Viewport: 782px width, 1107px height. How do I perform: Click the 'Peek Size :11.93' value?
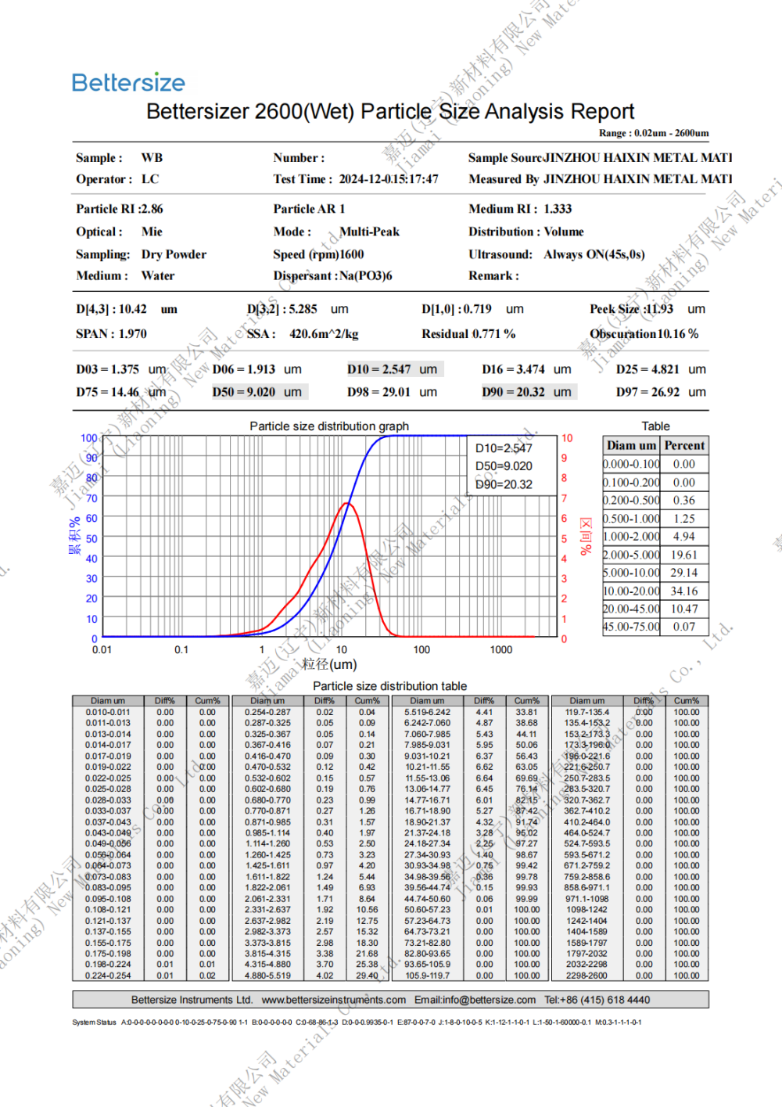631,309
